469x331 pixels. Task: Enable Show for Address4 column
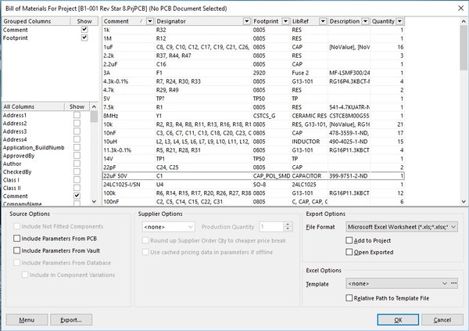click(x=77, y=139)
